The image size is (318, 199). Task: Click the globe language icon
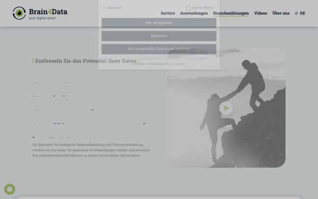point(296,13)
